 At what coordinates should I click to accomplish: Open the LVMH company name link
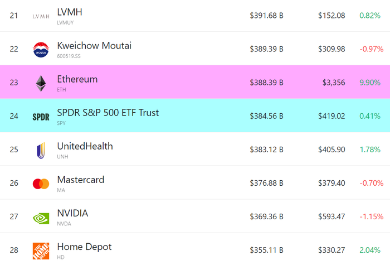click(70, 12)
